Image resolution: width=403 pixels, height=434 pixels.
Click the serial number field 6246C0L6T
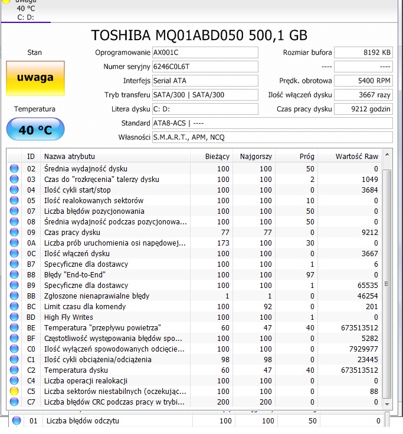coord(205,67)
